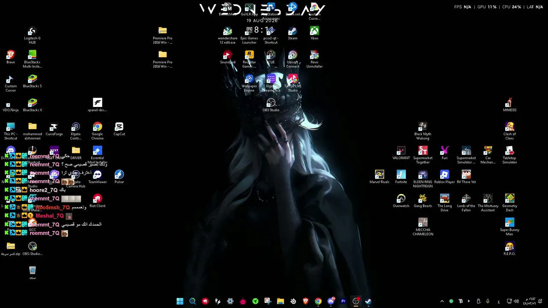Select the CurseForge desktop icon

click(54, 129)
